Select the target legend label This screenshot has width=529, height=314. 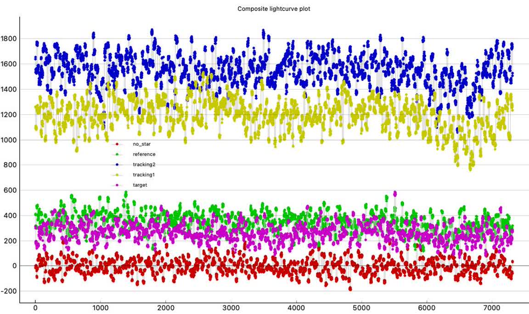pyautogui.click(x=140, y=185)
